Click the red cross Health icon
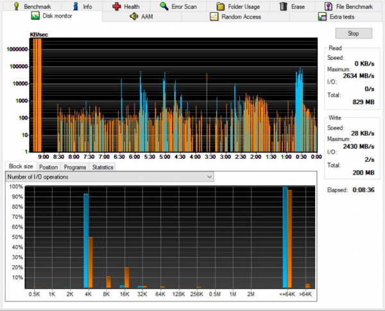 [116, 6]
